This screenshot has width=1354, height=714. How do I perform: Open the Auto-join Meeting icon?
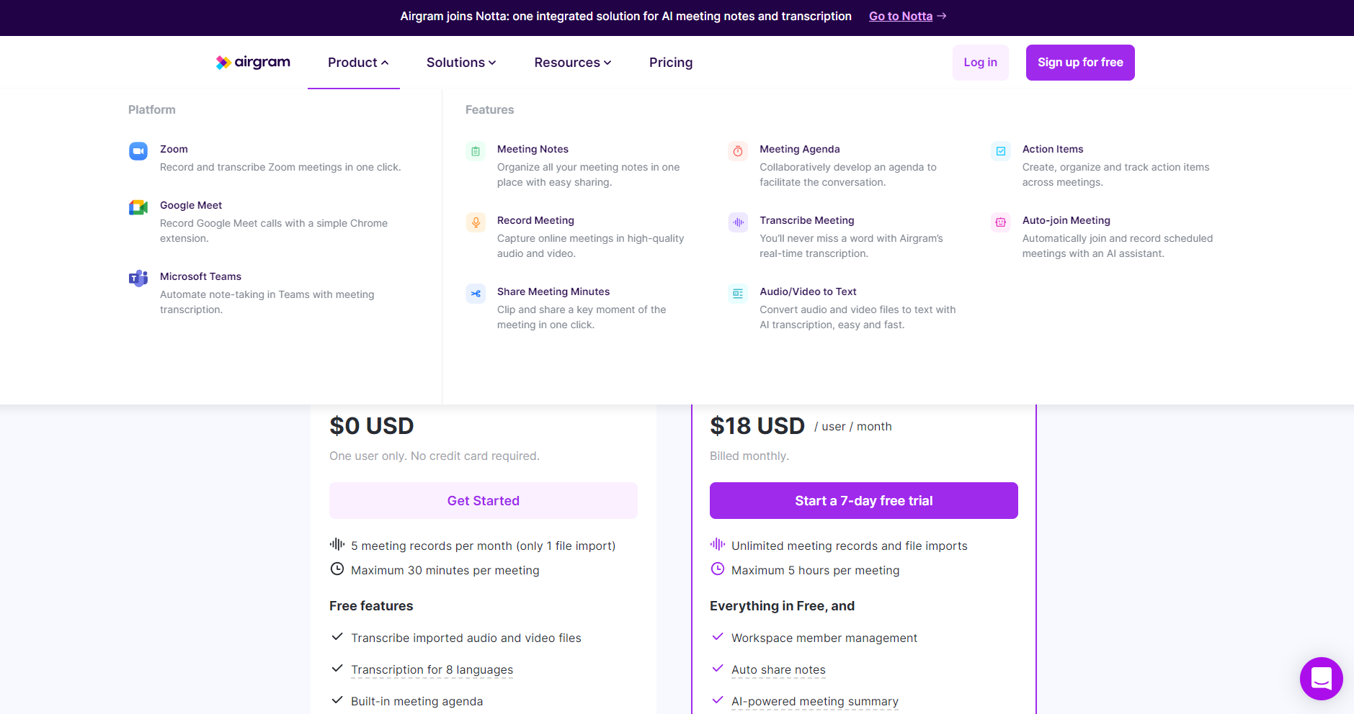click(x=1001, y=222)
